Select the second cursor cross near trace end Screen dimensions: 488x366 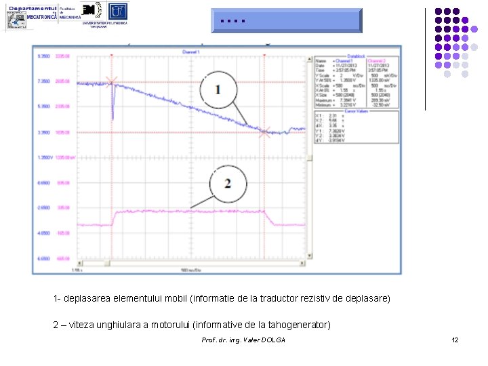264,132
